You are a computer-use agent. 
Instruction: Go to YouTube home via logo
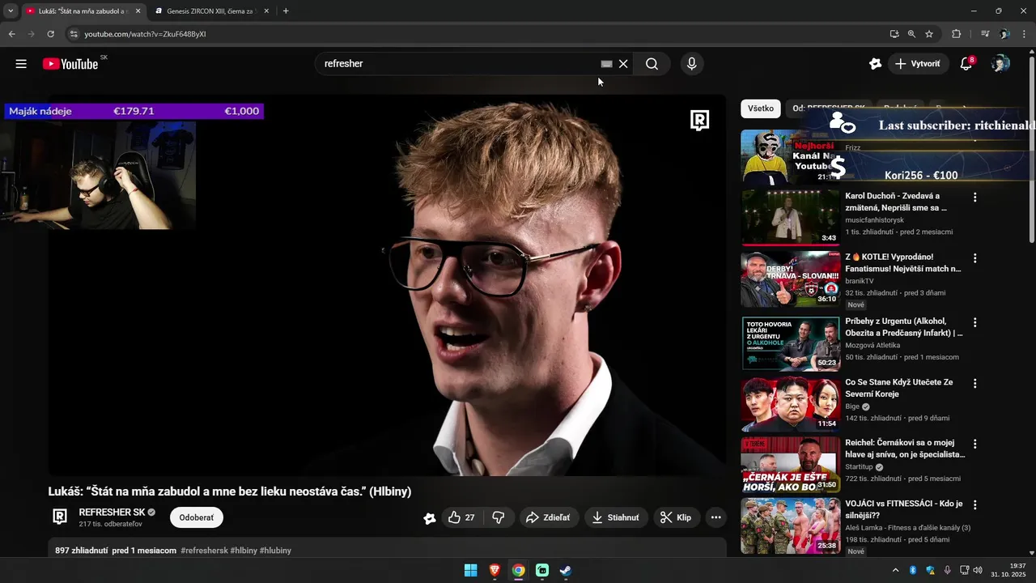70,64
